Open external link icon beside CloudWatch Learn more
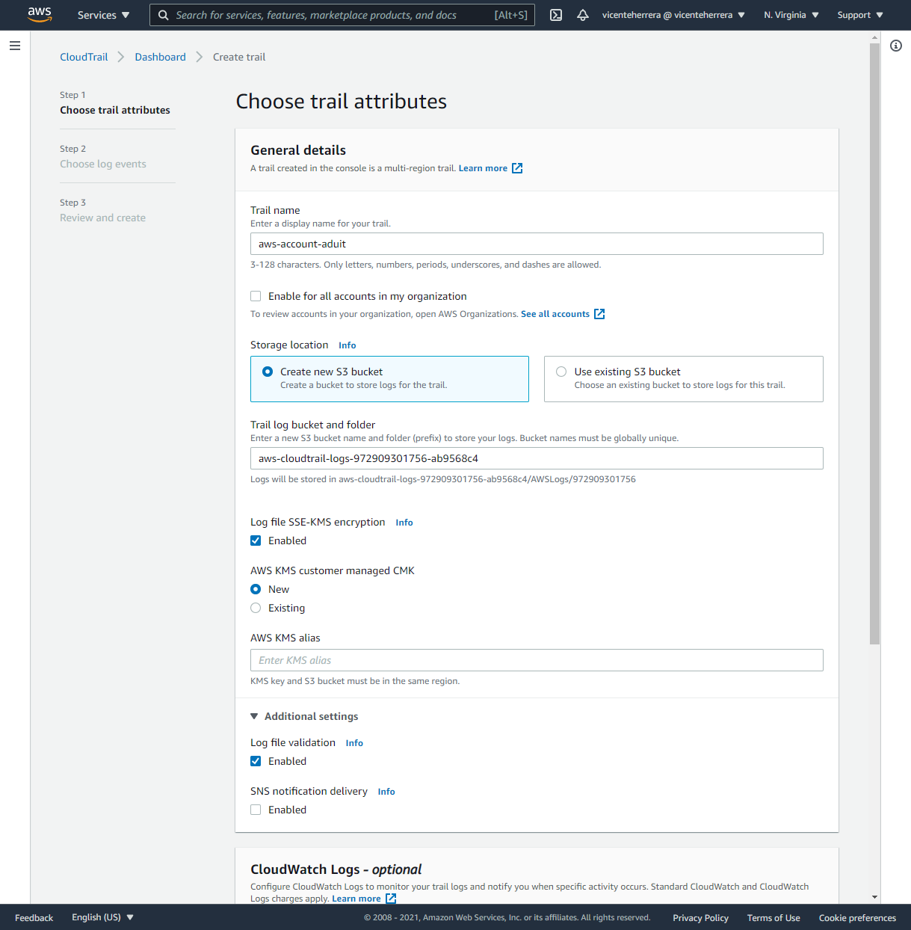This screenshot has height=930, width=911. [x=391, y=899]
